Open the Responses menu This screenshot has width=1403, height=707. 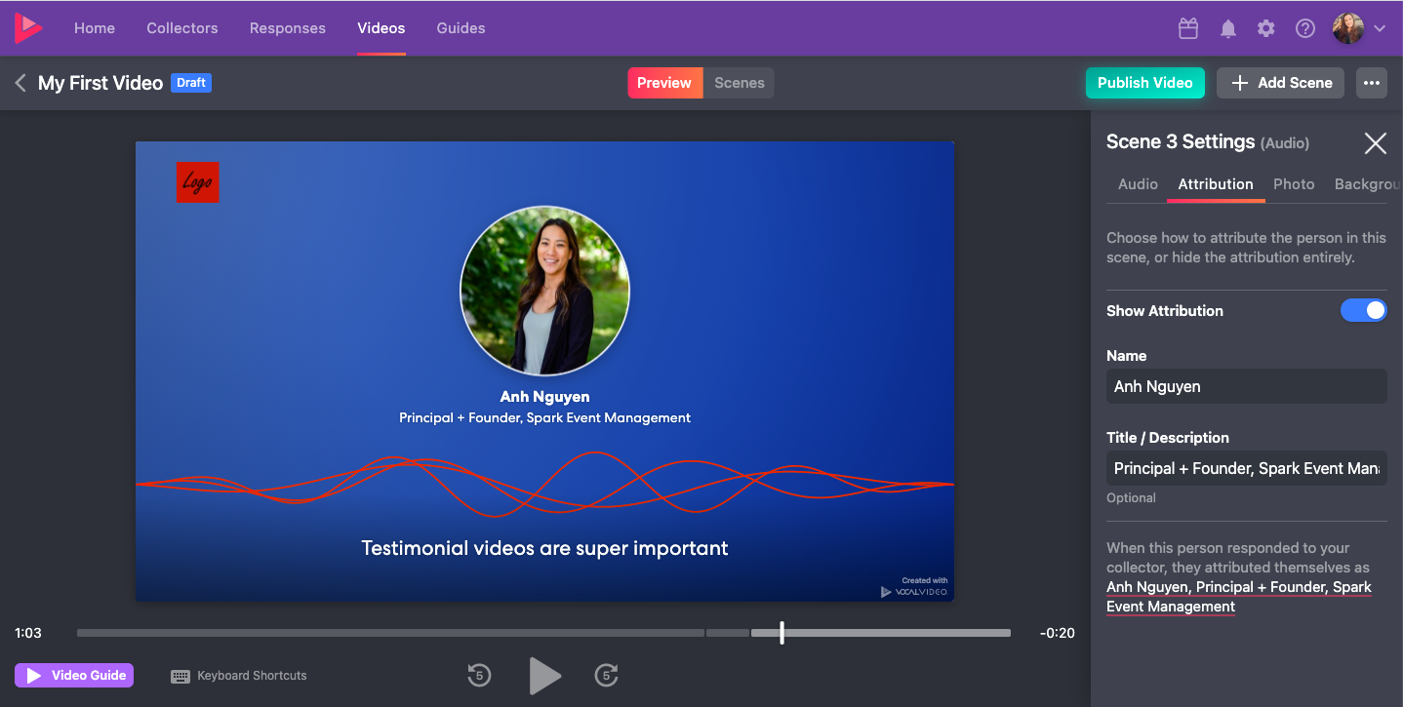click(288, 28)
